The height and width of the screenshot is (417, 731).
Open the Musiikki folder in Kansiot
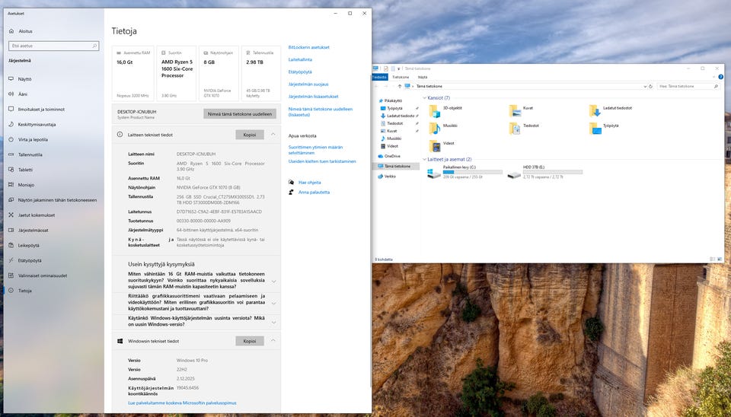pyautogui.click(x=443, y=128)
